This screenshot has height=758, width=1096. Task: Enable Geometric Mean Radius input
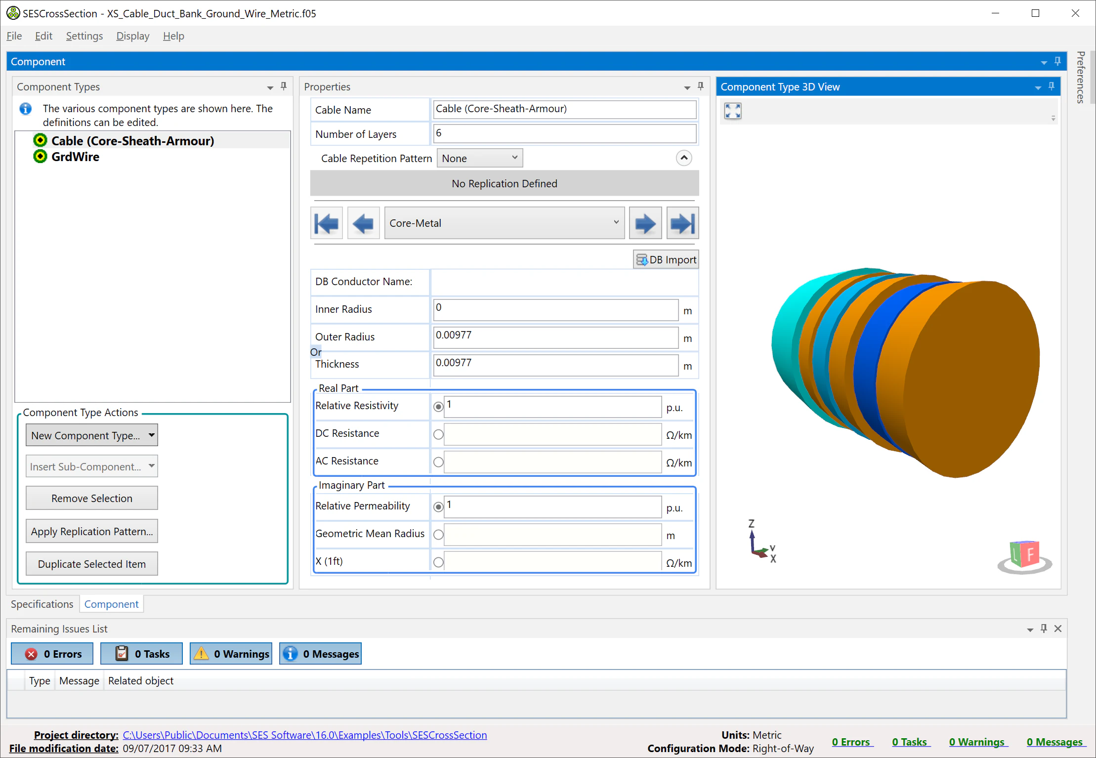coord(438,534)
